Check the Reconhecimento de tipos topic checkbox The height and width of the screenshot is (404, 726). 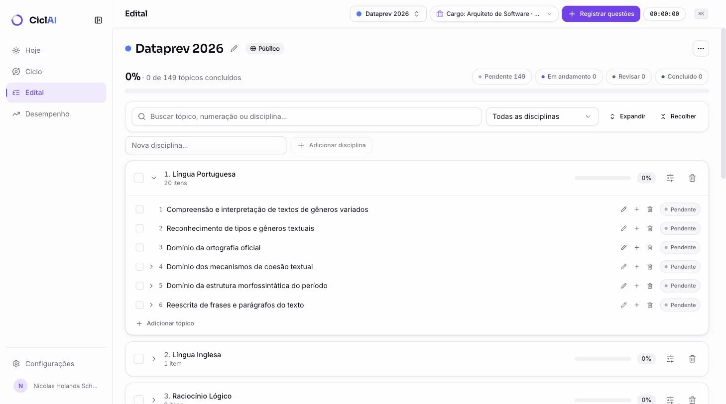click(140, 228)
